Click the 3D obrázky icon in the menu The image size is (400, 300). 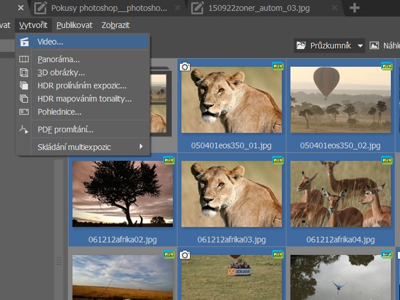point(24,72)
